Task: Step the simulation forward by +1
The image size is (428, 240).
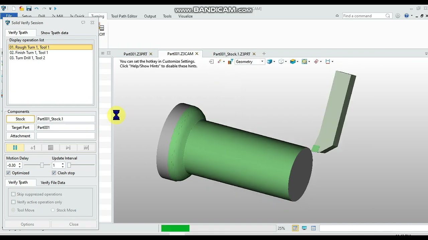Action: click(x=33, y=148)
